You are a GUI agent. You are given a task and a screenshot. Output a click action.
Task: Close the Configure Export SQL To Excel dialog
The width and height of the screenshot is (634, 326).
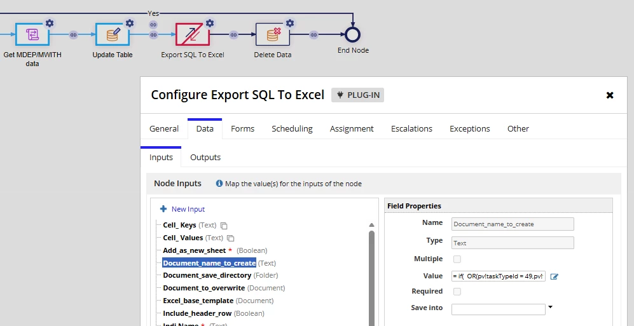coord(610,95)
